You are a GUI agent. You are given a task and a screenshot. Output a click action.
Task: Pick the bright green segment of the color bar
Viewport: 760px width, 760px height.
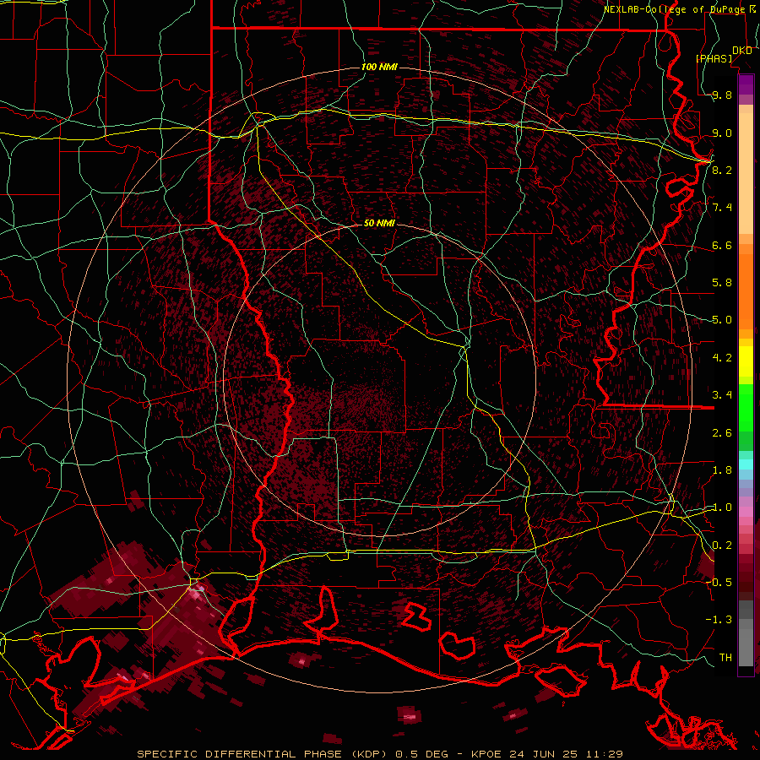[x=746, y=409]
